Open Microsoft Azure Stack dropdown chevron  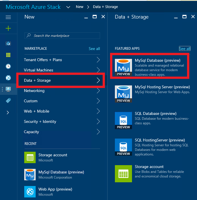pyautogui.click(x=68, y=7)
